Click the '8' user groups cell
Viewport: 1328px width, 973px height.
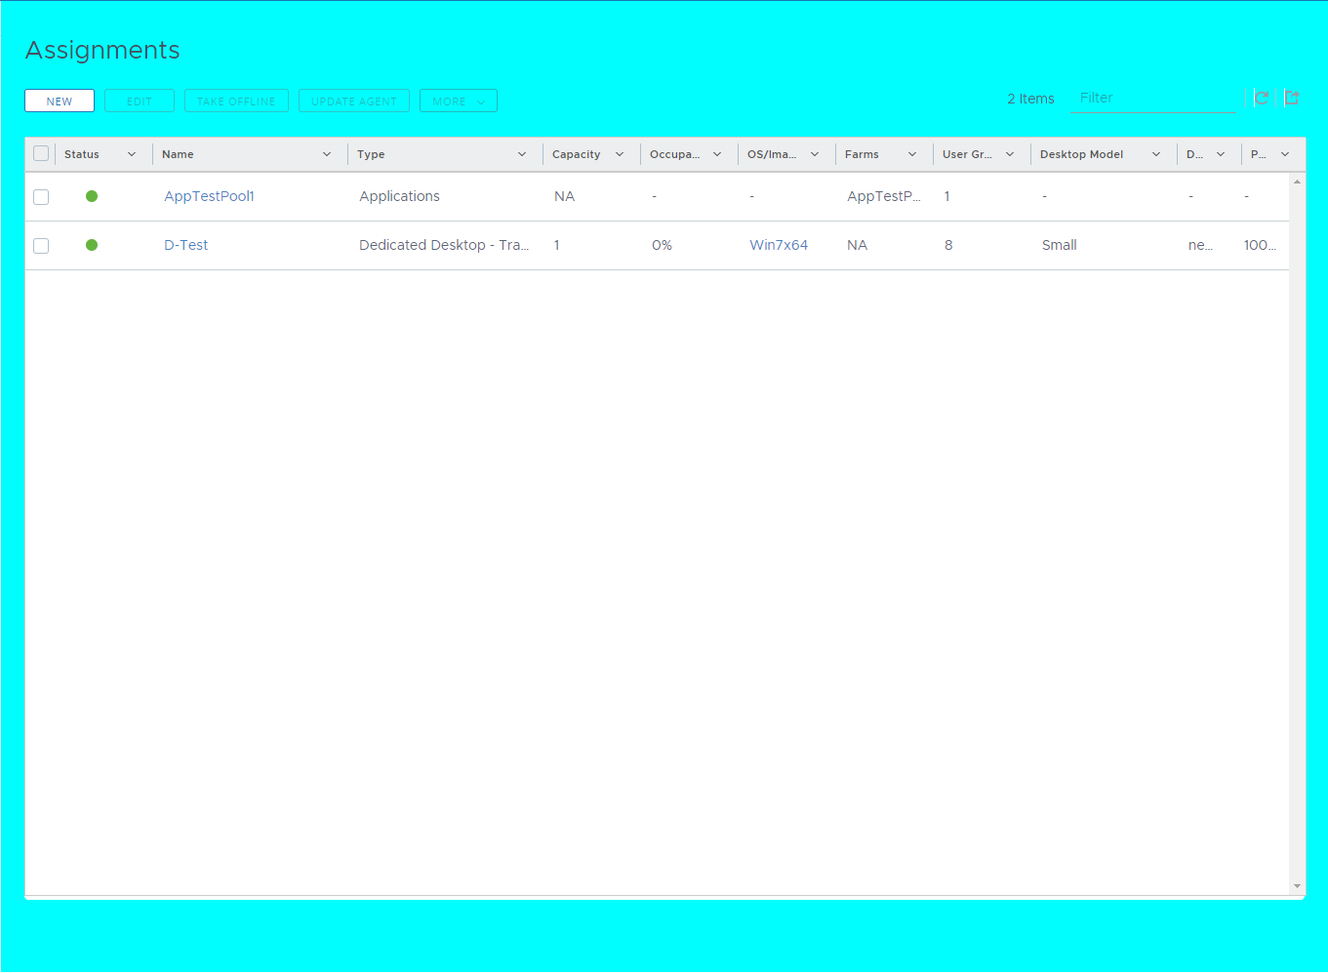948,245
